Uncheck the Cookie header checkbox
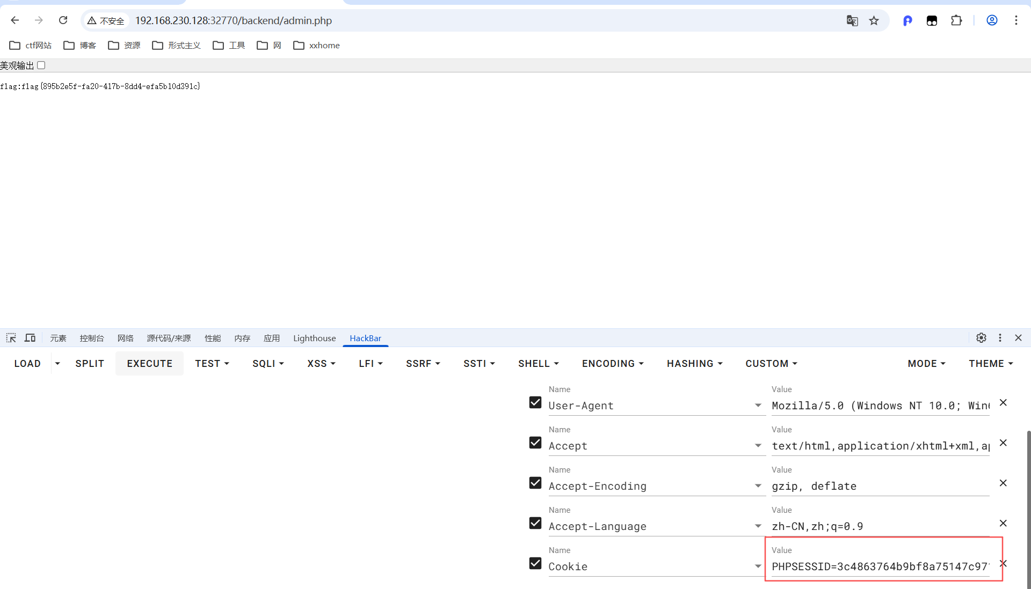 coord(535,563)
